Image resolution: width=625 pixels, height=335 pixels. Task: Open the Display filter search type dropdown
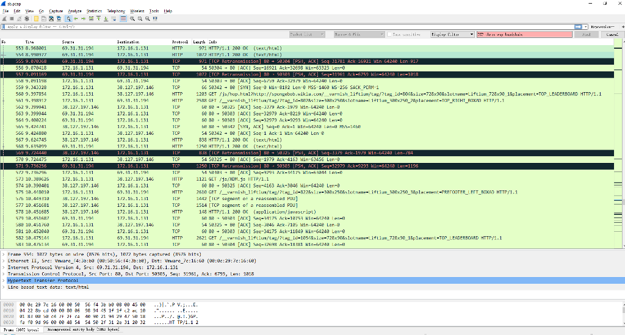[452, 35]
